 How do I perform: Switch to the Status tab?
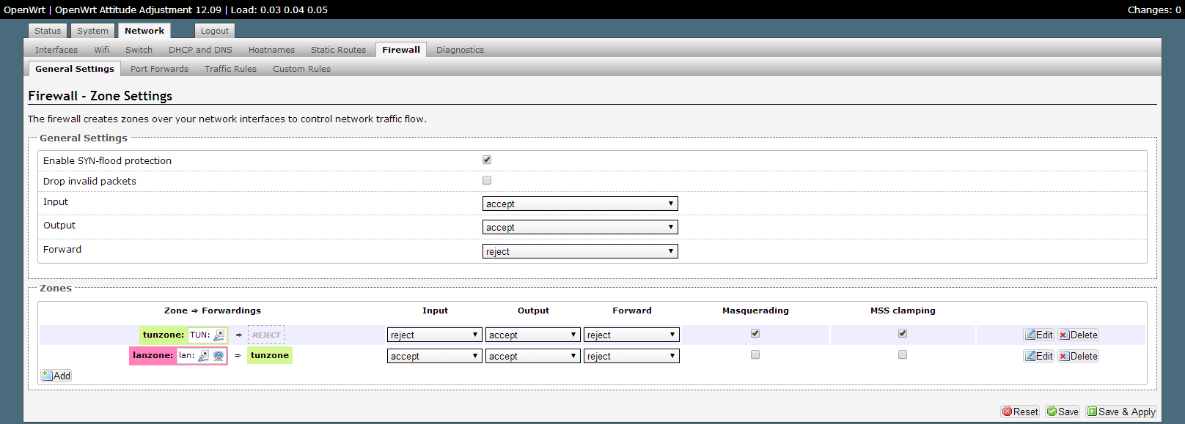point(48,31)
